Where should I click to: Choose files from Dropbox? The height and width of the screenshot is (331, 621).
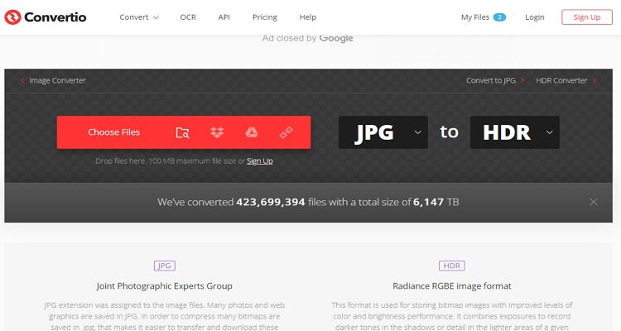tap(217, 132)
